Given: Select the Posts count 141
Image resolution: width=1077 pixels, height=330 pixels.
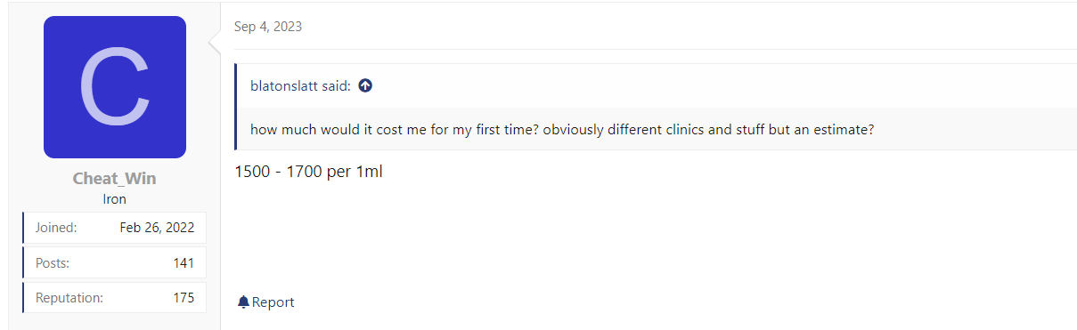Looking at the screenshot, I should coord(184,263).
